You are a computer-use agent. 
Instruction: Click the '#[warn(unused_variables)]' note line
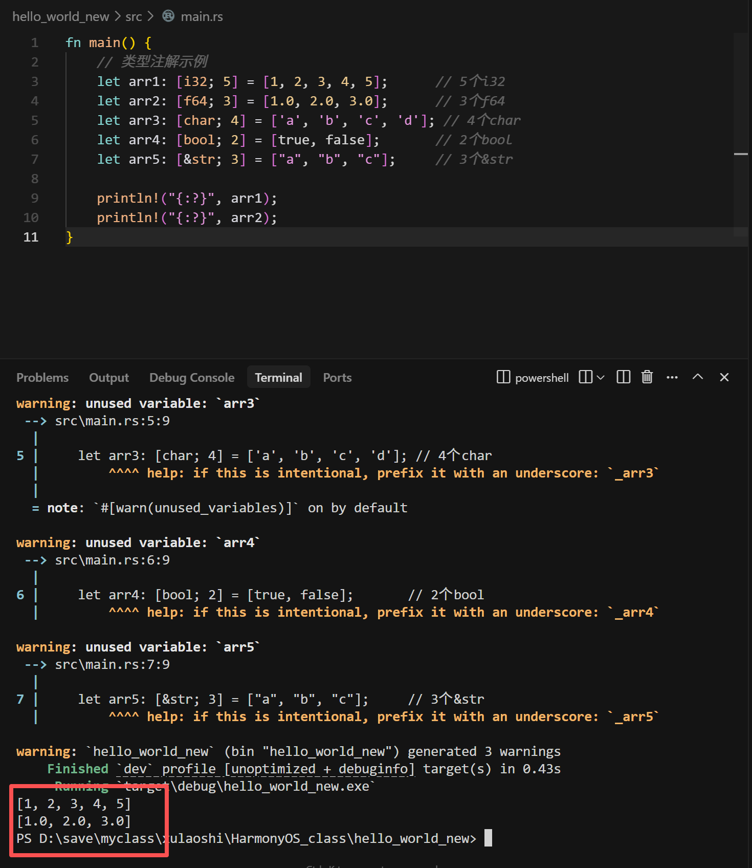pyautogui.click(x=220, y=508)
